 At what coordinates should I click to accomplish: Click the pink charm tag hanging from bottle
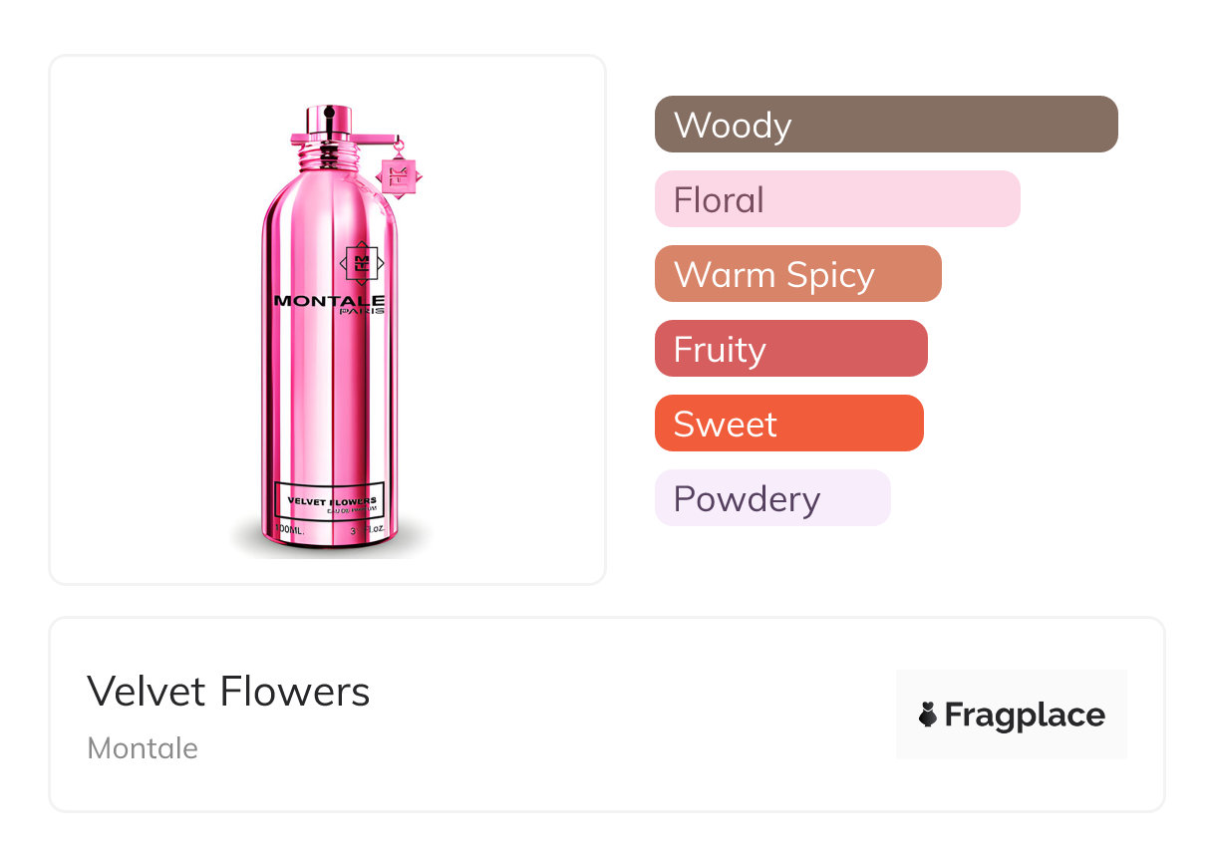401,176
